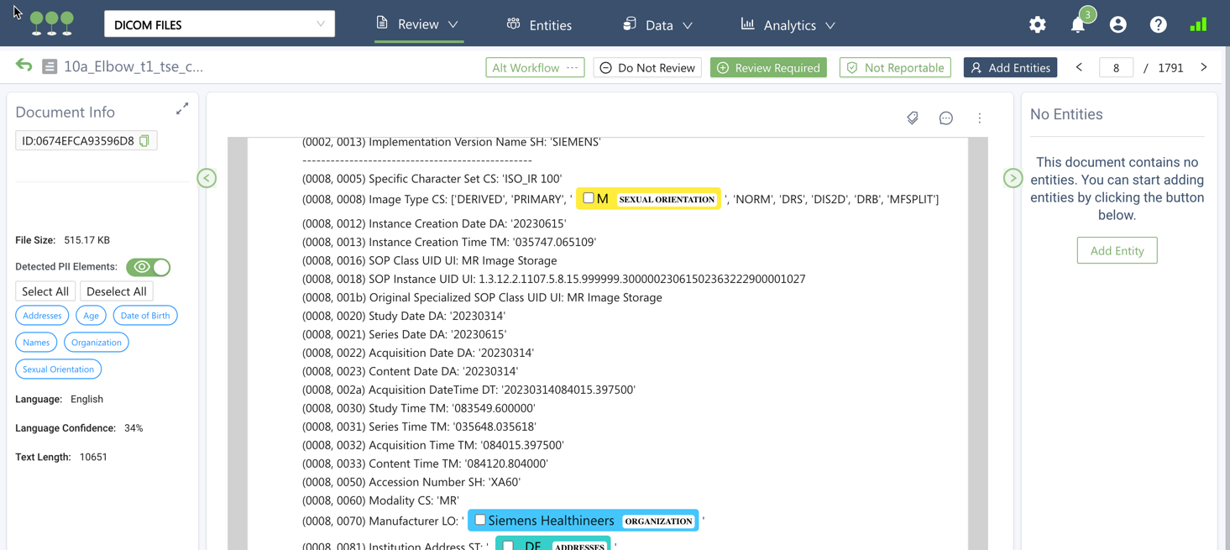
Task: Check the Sexual Orientation 'M' entity checkbox
Action: pos(589,199)
